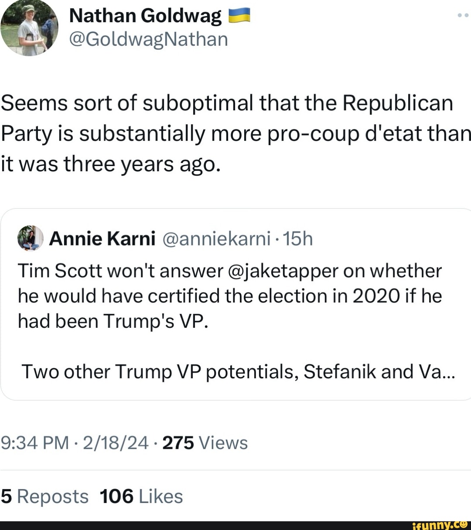This screenshot has width=471, height=530.
Task: Open the quoted 'Tim Scott won't answer' paragraph
Action: pos(230,296)
